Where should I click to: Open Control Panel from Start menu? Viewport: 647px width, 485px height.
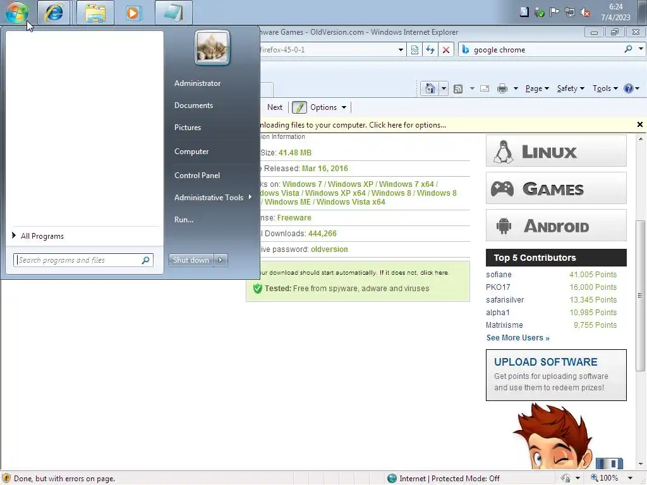tap(197, 176)
